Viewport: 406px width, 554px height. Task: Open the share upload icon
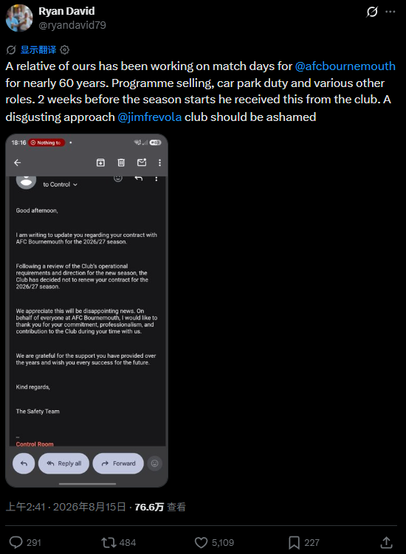tap(386, 542)
